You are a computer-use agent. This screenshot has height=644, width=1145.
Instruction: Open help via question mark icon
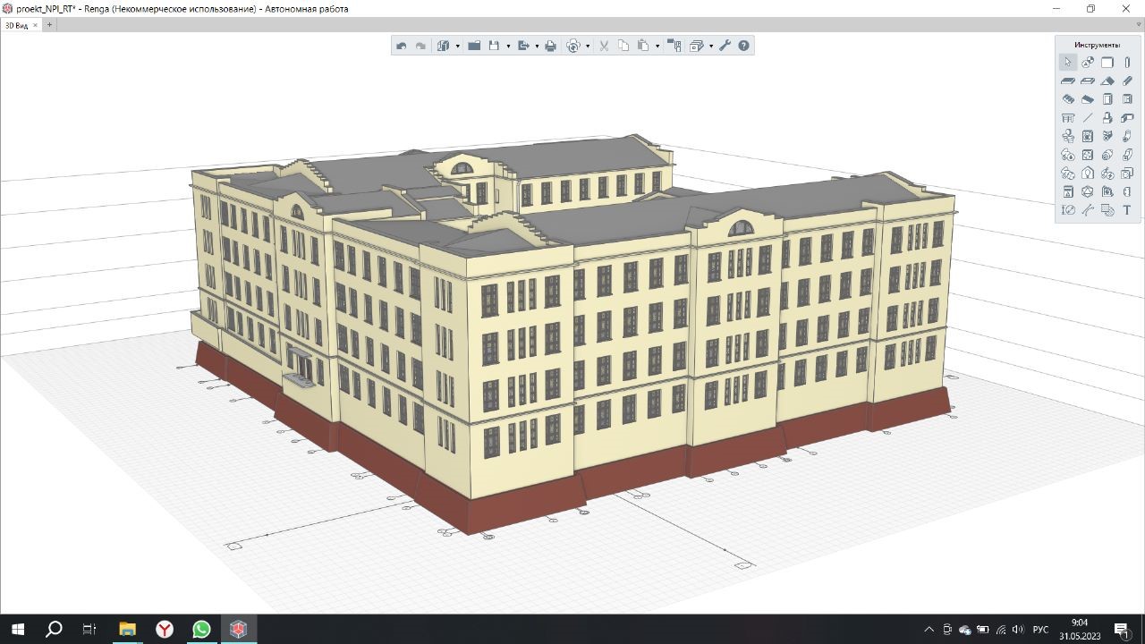743,46
